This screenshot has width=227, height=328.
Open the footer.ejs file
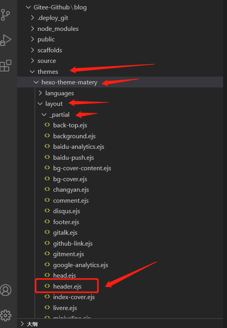(x=66, y=222)
